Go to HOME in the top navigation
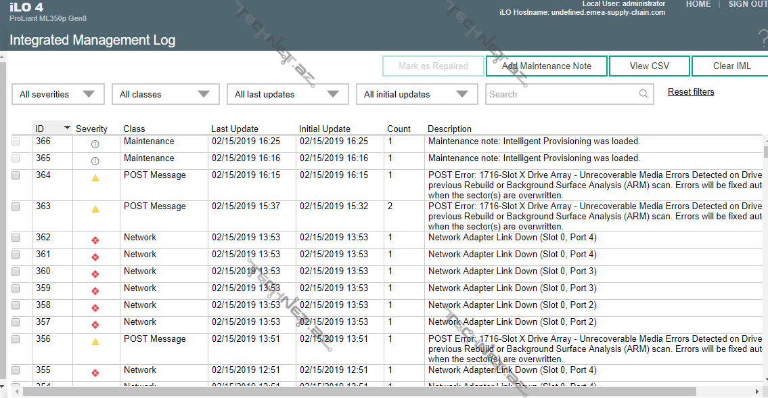Screen dimensions: 768x398 pyautogui.click(x=698, y=4)
